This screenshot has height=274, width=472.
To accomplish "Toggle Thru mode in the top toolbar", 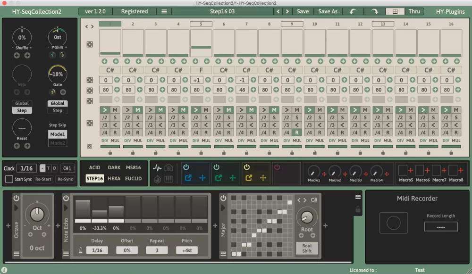I will click(x=414, y=11).
